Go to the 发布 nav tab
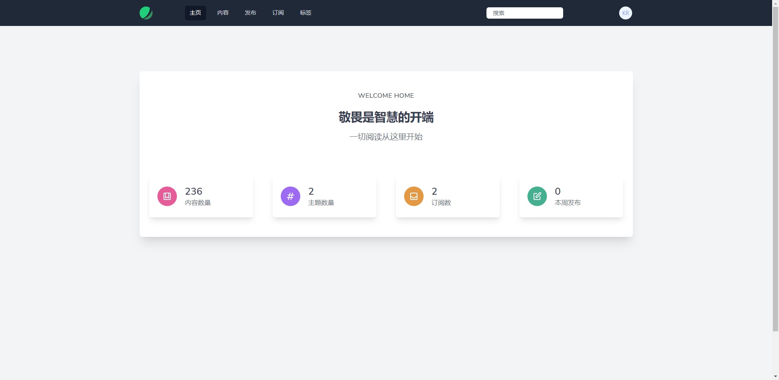The width and height of the screenshot is (779, 380). click(251, 13)
